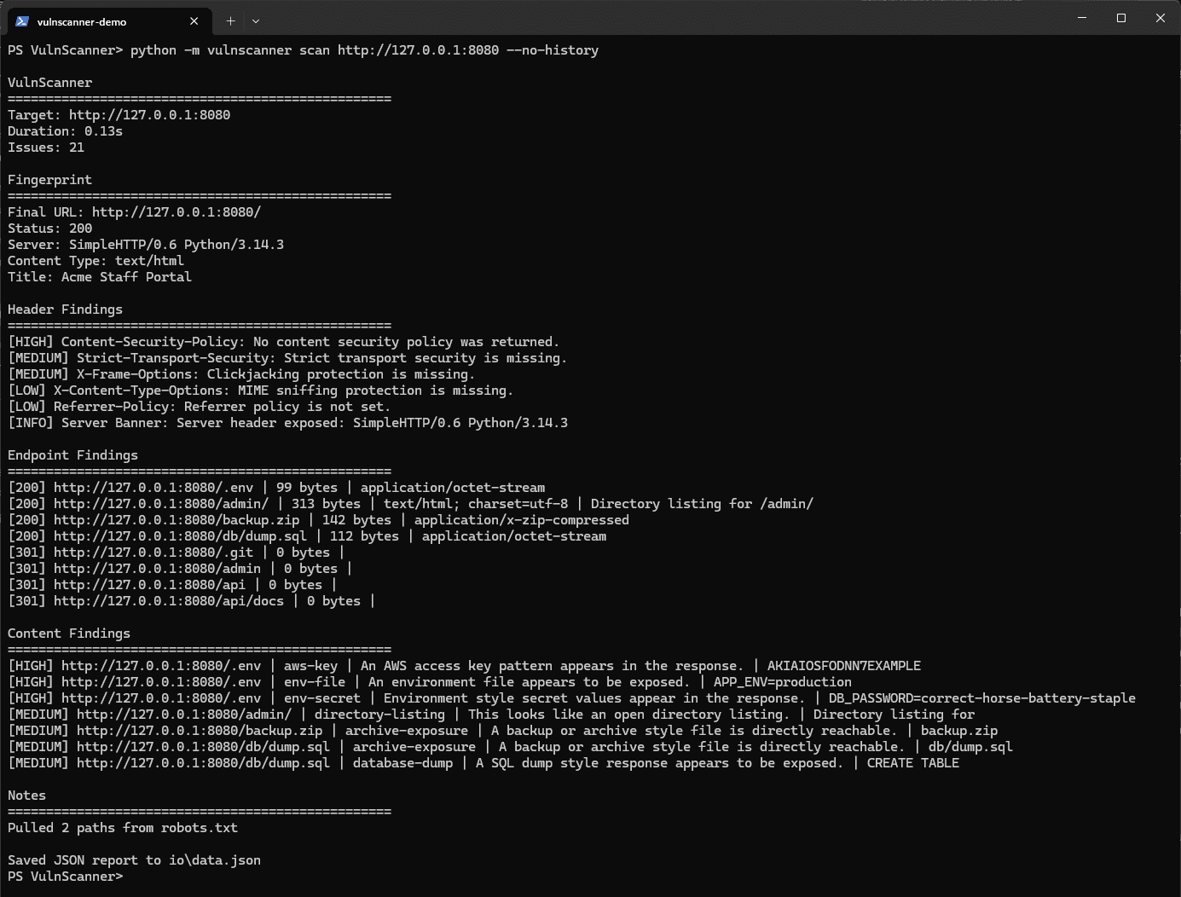Viewport: 1181px width, 897px height.
Task: Maximize the terminal window
Action: (1121, 18)
